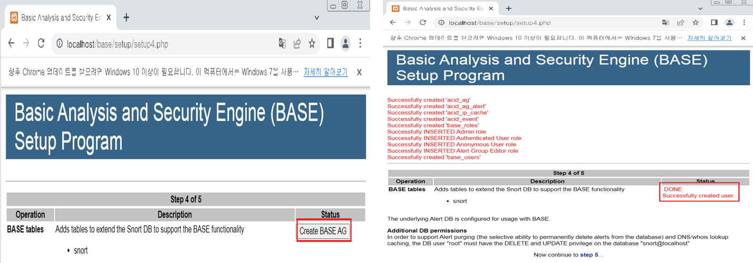Click 'Additional DB permissions' heading
This screenshot has height=263, width=753.
click(427, 231)
